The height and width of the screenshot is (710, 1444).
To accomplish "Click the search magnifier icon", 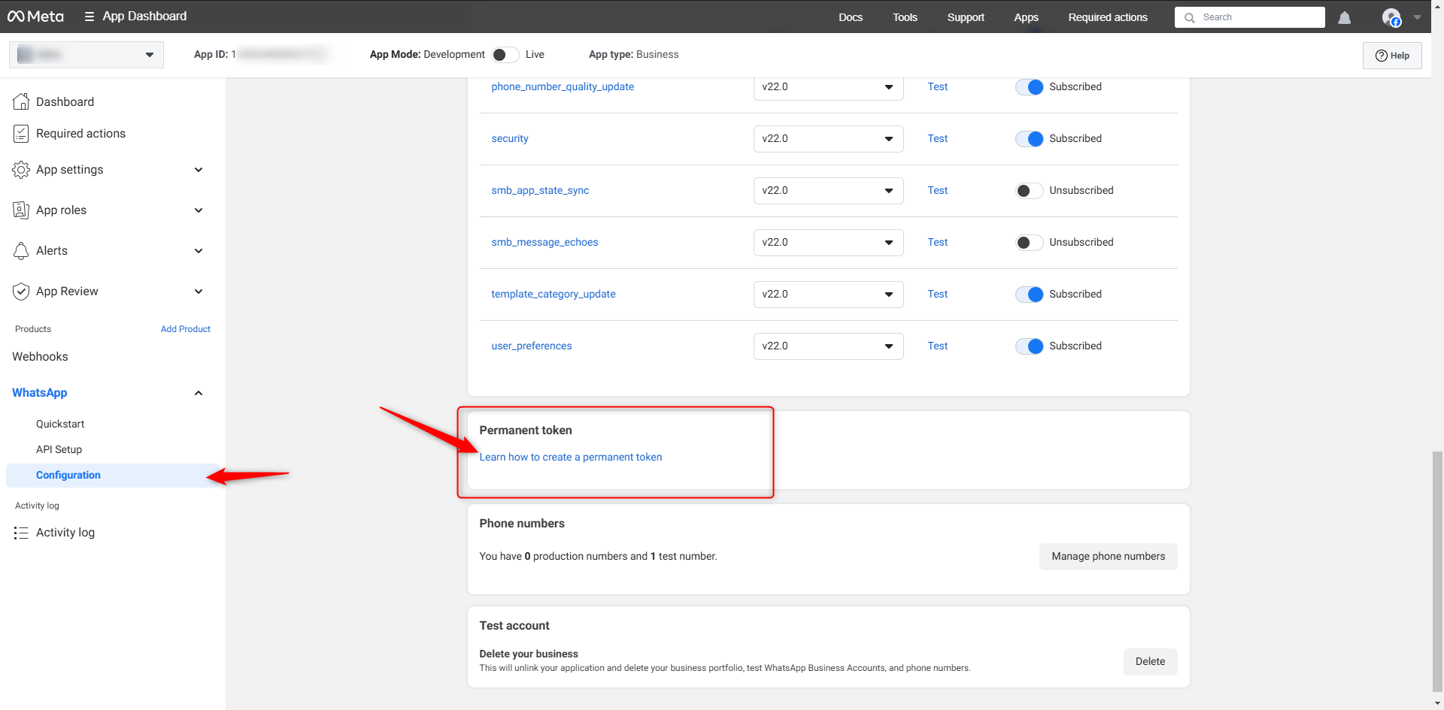I will click(x=1190, y=17).
